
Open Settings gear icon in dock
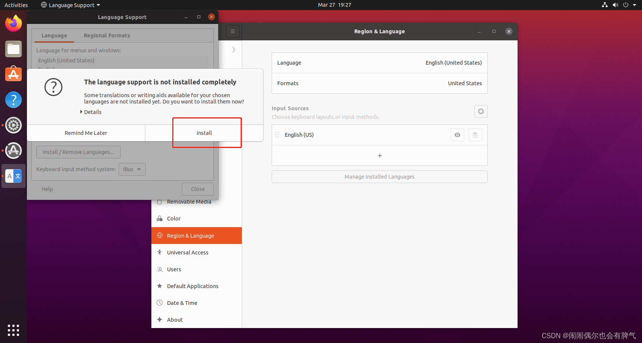(13, 125)
